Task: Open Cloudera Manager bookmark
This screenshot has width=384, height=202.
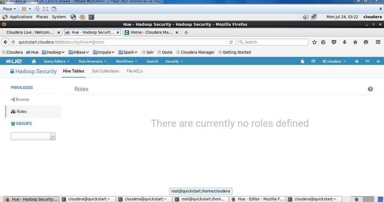Action: 195,52
